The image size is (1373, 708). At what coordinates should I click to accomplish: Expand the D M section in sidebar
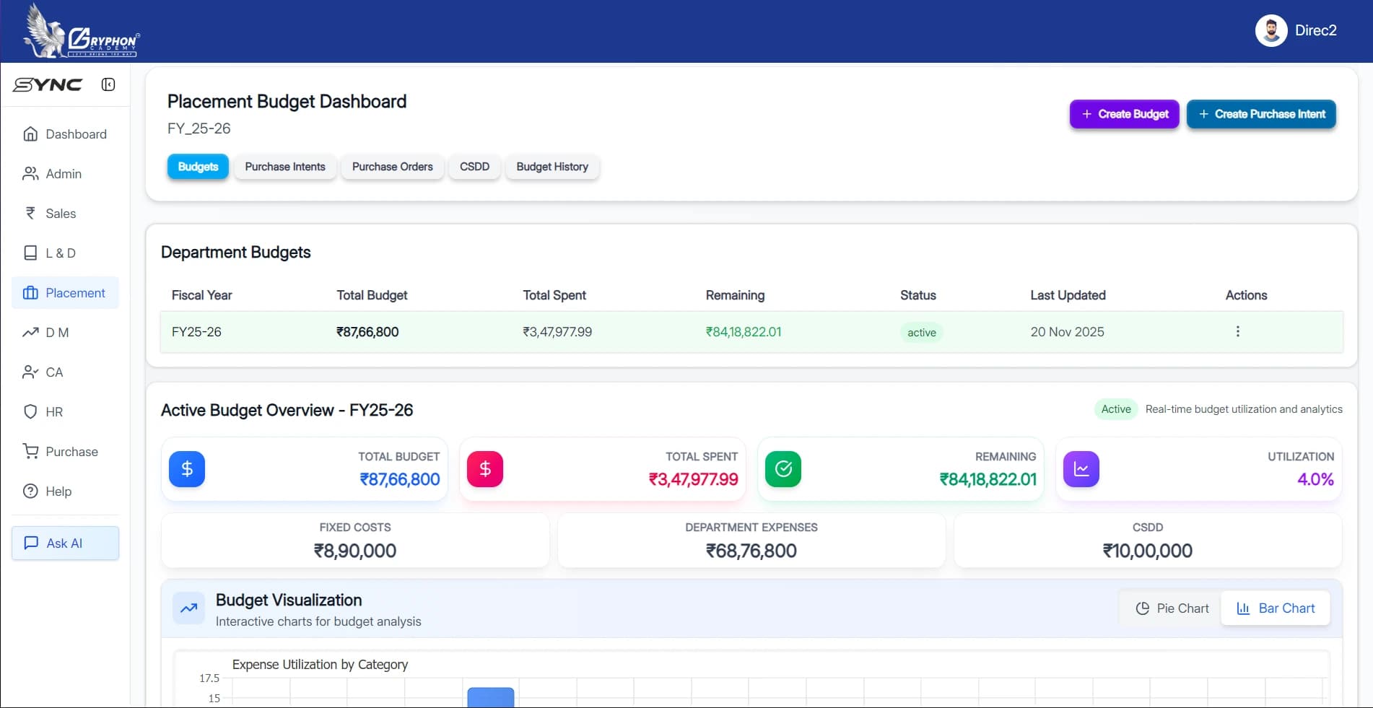[57, 332]
